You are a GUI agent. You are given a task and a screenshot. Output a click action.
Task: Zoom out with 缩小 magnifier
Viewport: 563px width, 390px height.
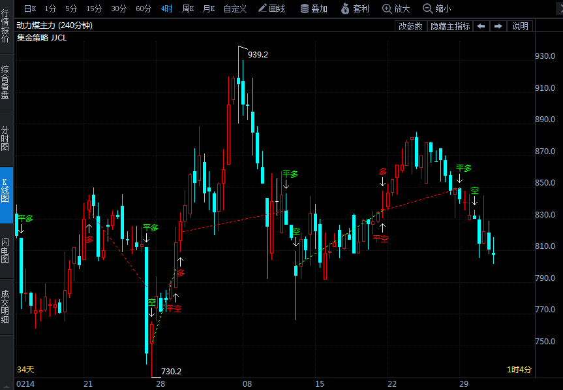pyautogui.click(x=437, y=8)
